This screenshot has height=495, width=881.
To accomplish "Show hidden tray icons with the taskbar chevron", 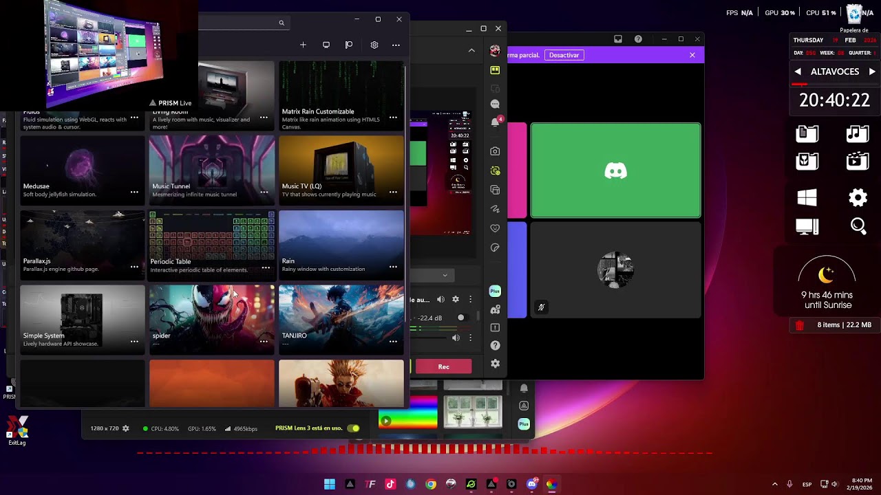I will tap(775, 484).
